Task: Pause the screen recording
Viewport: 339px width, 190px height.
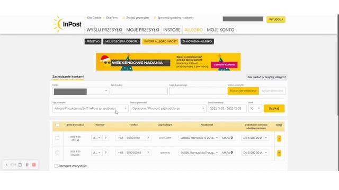Action: (27, 165)
